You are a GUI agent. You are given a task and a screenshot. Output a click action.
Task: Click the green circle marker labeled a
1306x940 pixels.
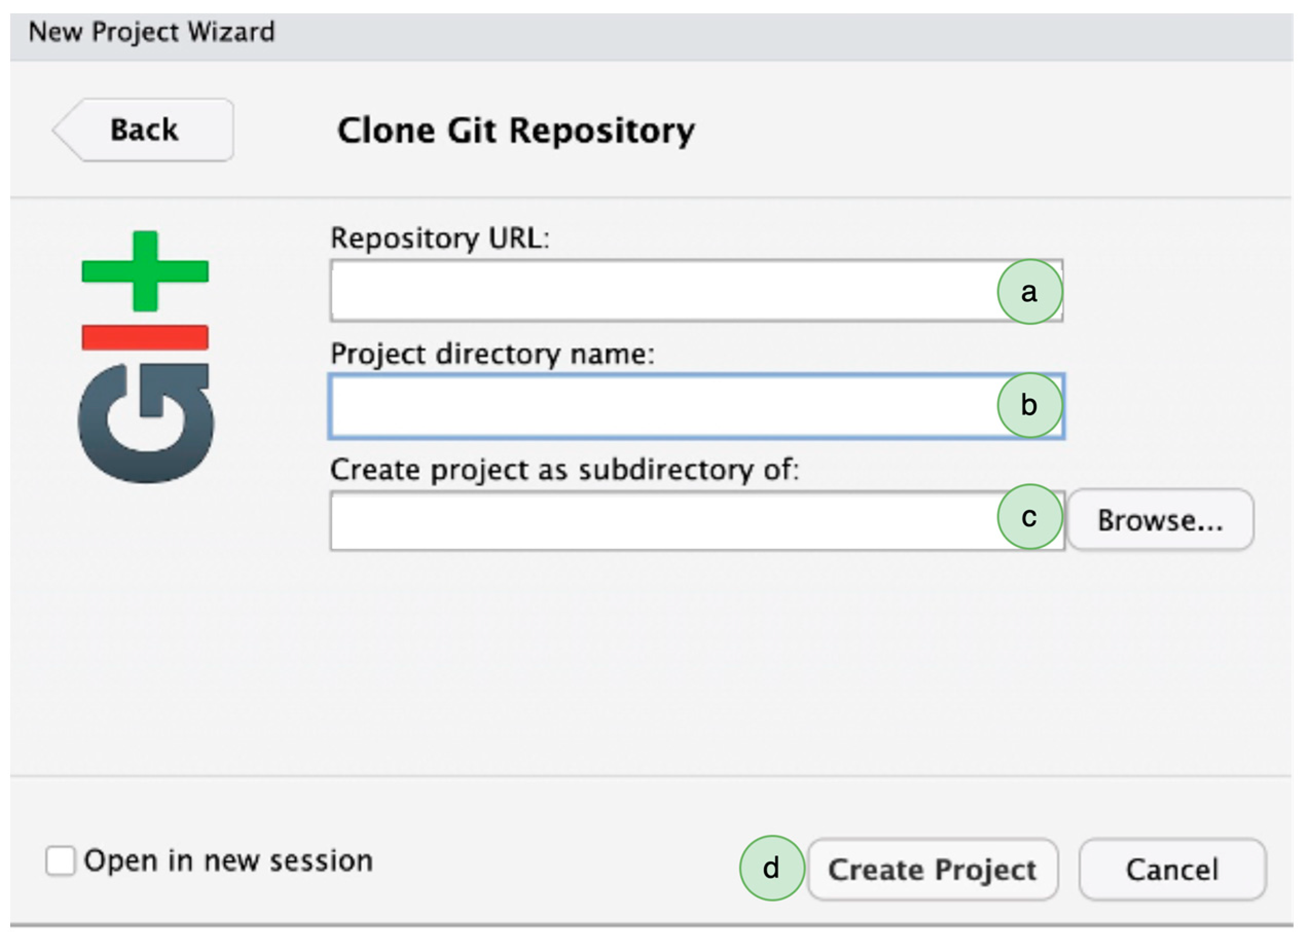(x=1029, y=292)
